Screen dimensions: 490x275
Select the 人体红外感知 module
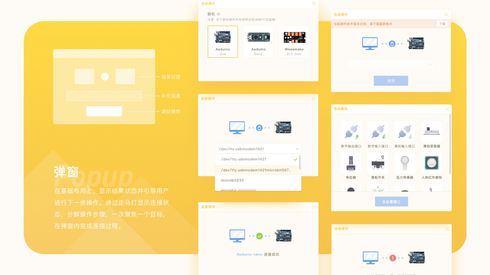point(432,166)
